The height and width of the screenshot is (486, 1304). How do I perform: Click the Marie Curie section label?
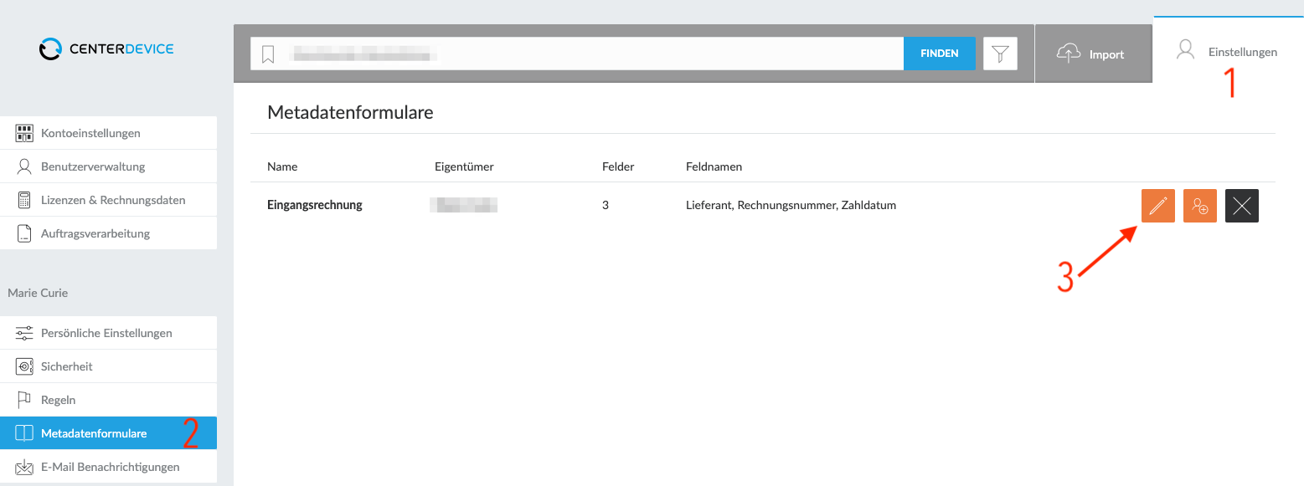point(38,293)
